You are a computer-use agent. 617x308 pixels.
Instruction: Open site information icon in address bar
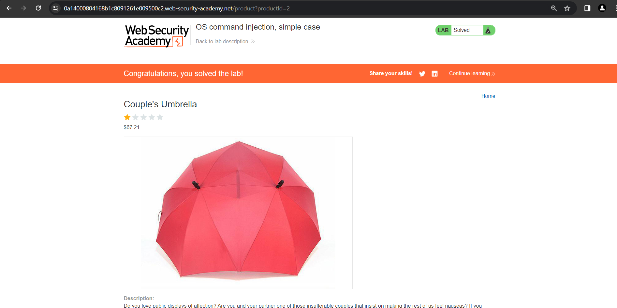[x=56, y=8]
